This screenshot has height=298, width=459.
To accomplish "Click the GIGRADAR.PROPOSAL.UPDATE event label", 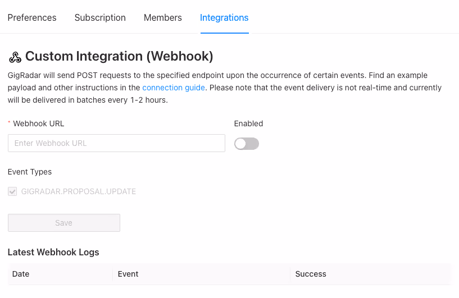I will 79,191.
